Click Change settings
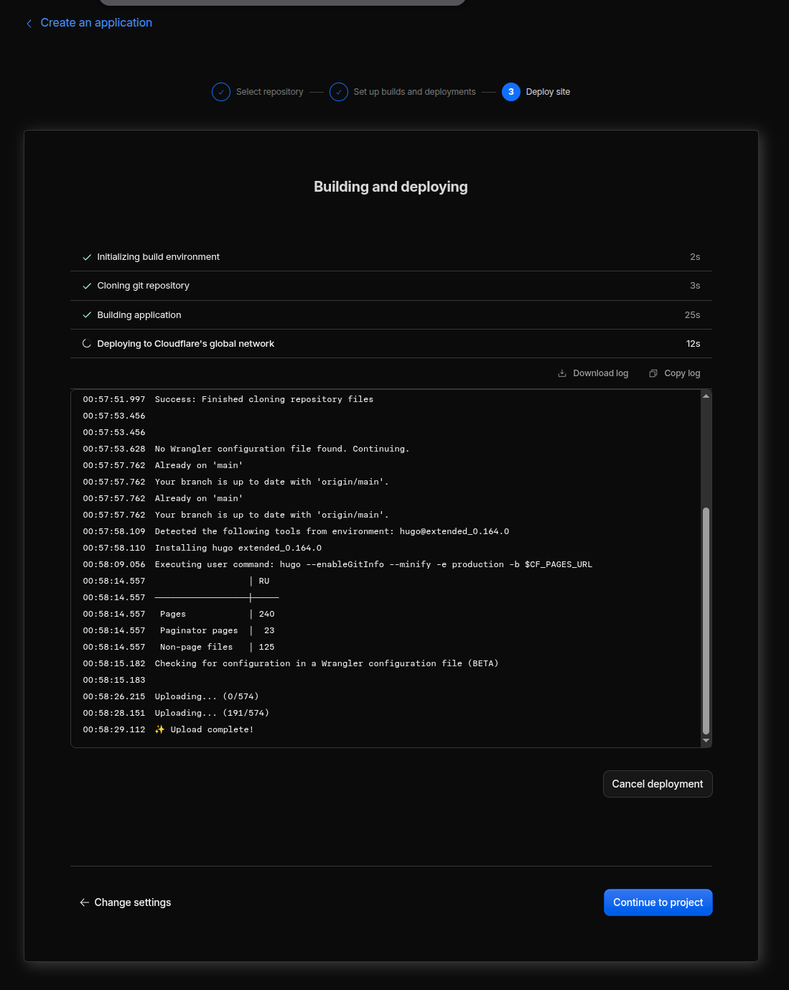 [125, 902]
